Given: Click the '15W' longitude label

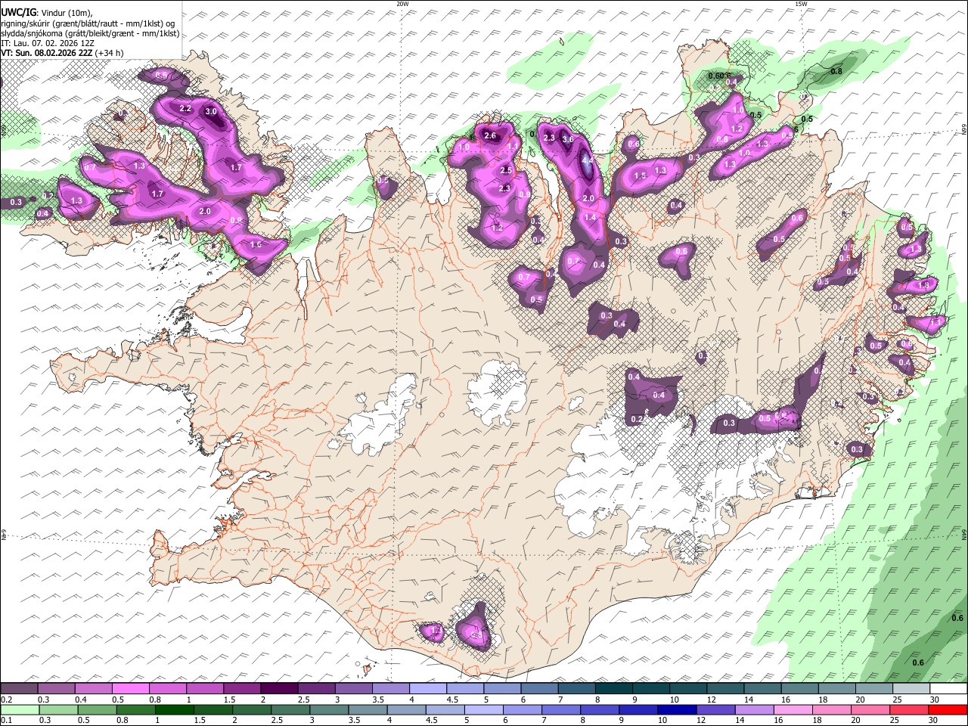Looking at the screenshot, I should (801, 4).
